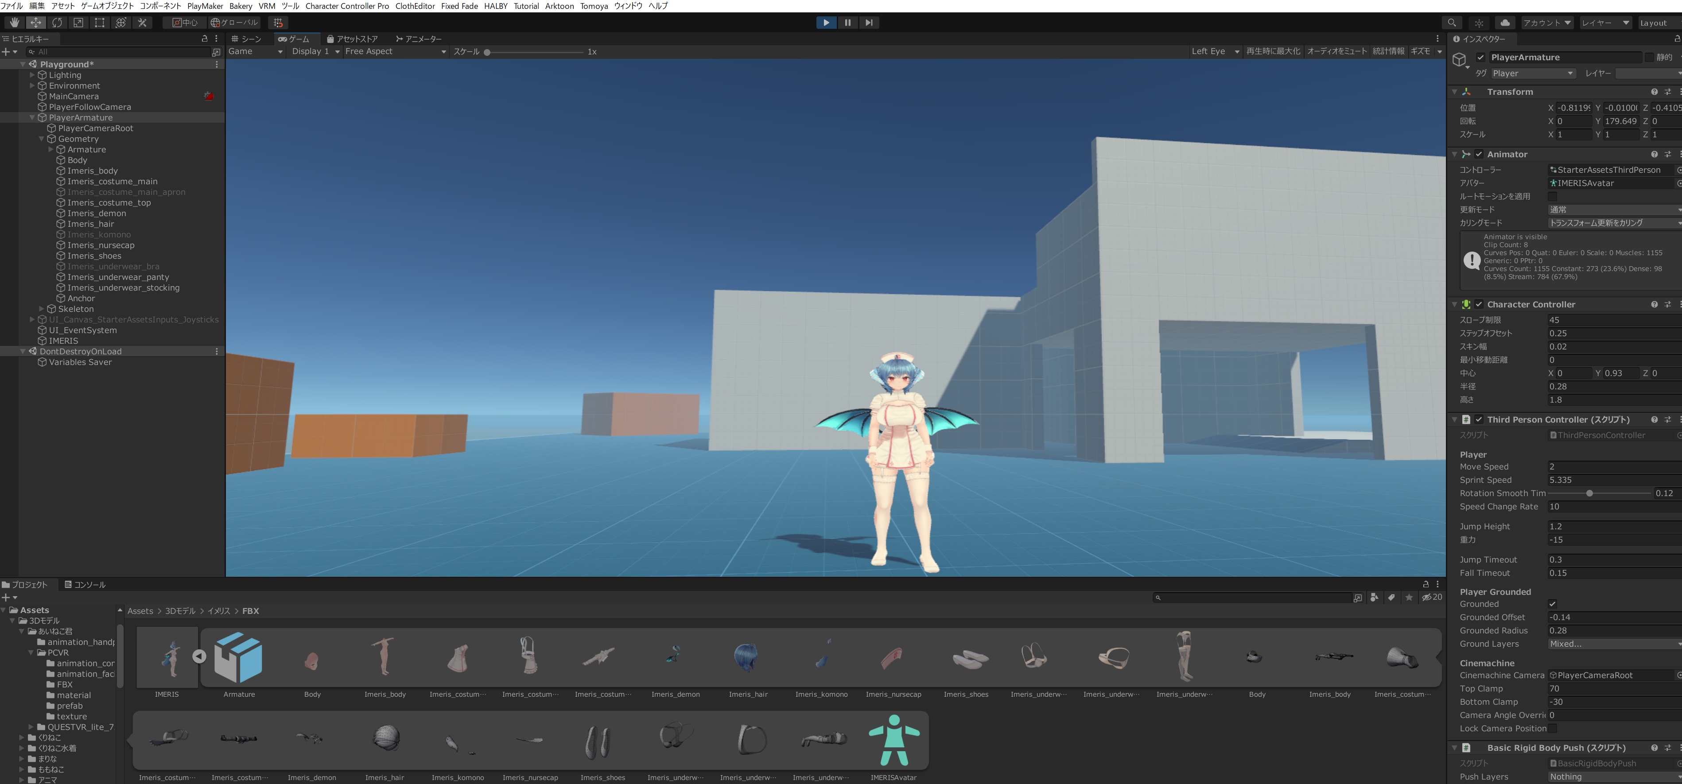Screen dimensions: 1682x784
Task: Collapse IMERIS asset with arrow button
Action: coord(200,656)
